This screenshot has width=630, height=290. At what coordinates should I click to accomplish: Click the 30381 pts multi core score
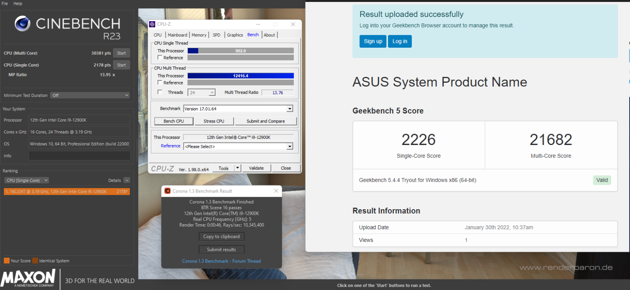pyautogui.click(x=101, y=53)
